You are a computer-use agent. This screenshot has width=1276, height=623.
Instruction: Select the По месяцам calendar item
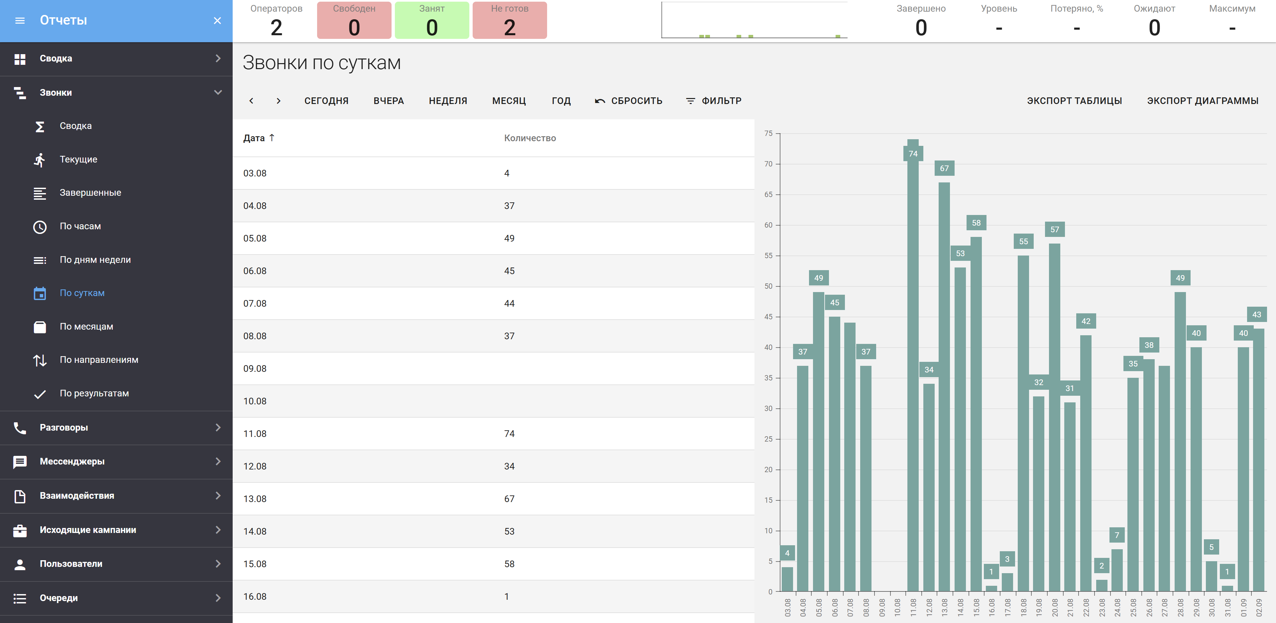(86, 326)
